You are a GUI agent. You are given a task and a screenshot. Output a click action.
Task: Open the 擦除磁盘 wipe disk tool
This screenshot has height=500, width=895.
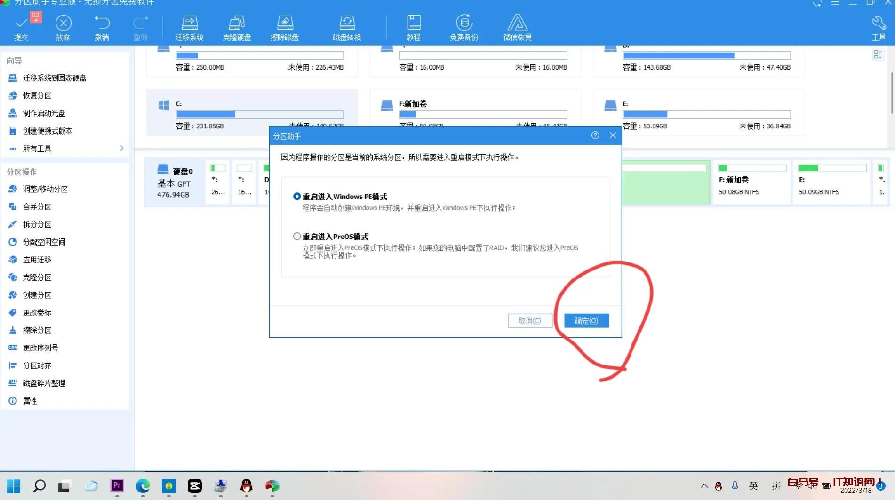tap(284, 28)
